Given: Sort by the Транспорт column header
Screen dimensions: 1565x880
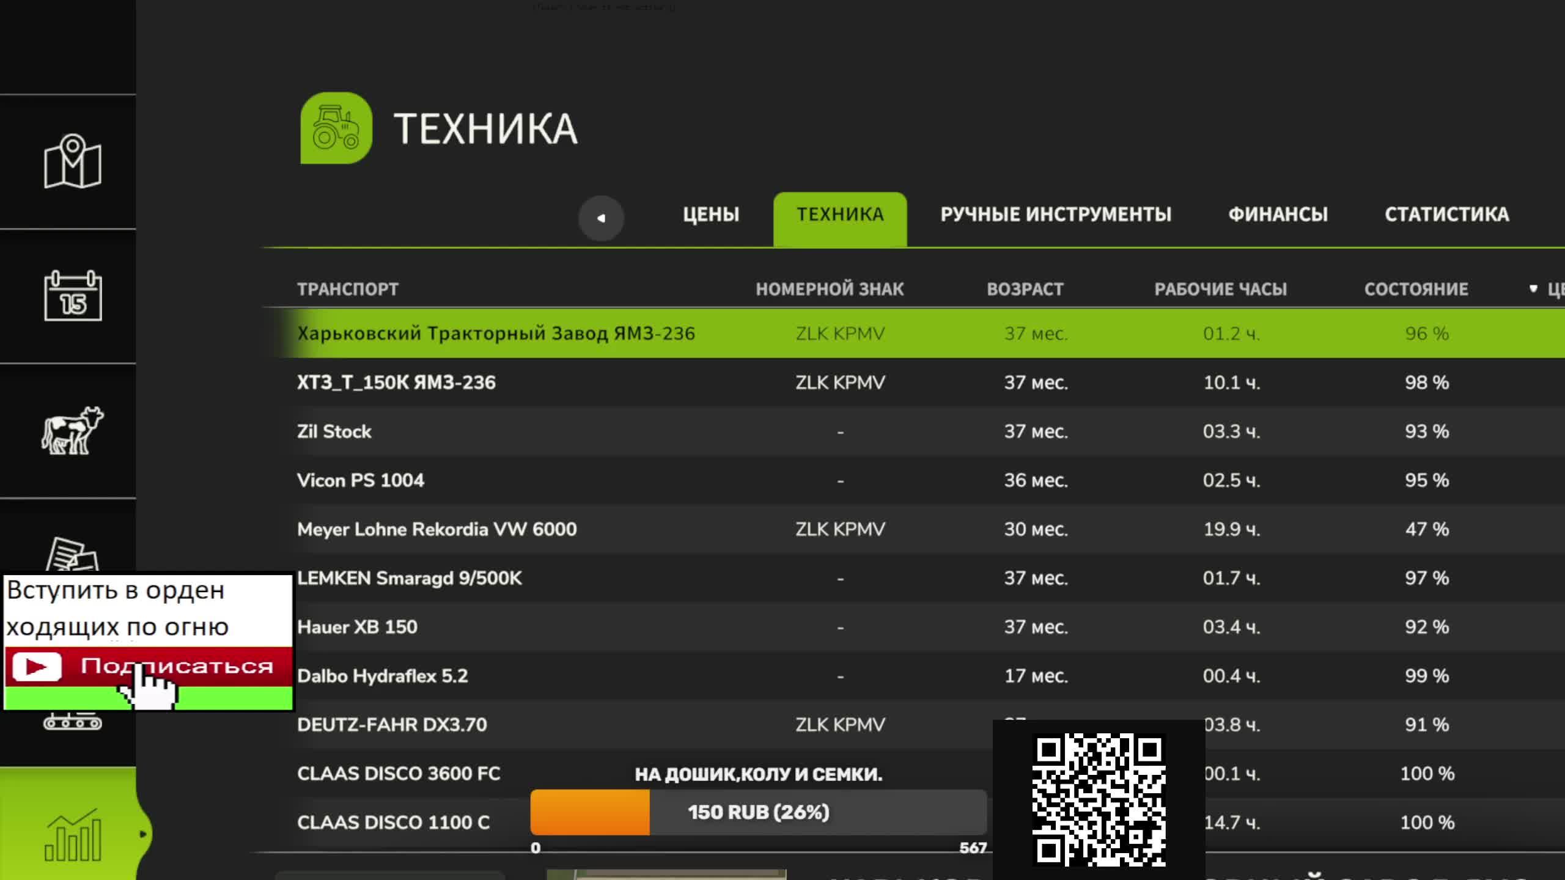Looking at the screenshot, I should click(348, 289).
